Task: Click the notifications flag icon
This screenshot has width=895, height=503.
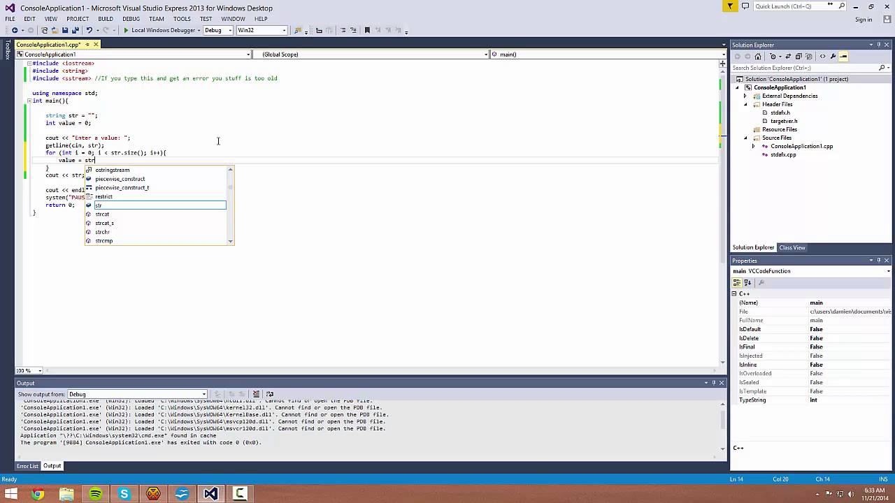Action: pos(730,6)
